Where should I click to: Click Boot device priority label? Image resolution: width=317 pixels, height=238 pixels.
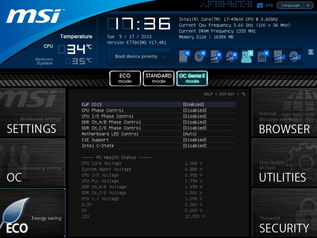[136, 57]
